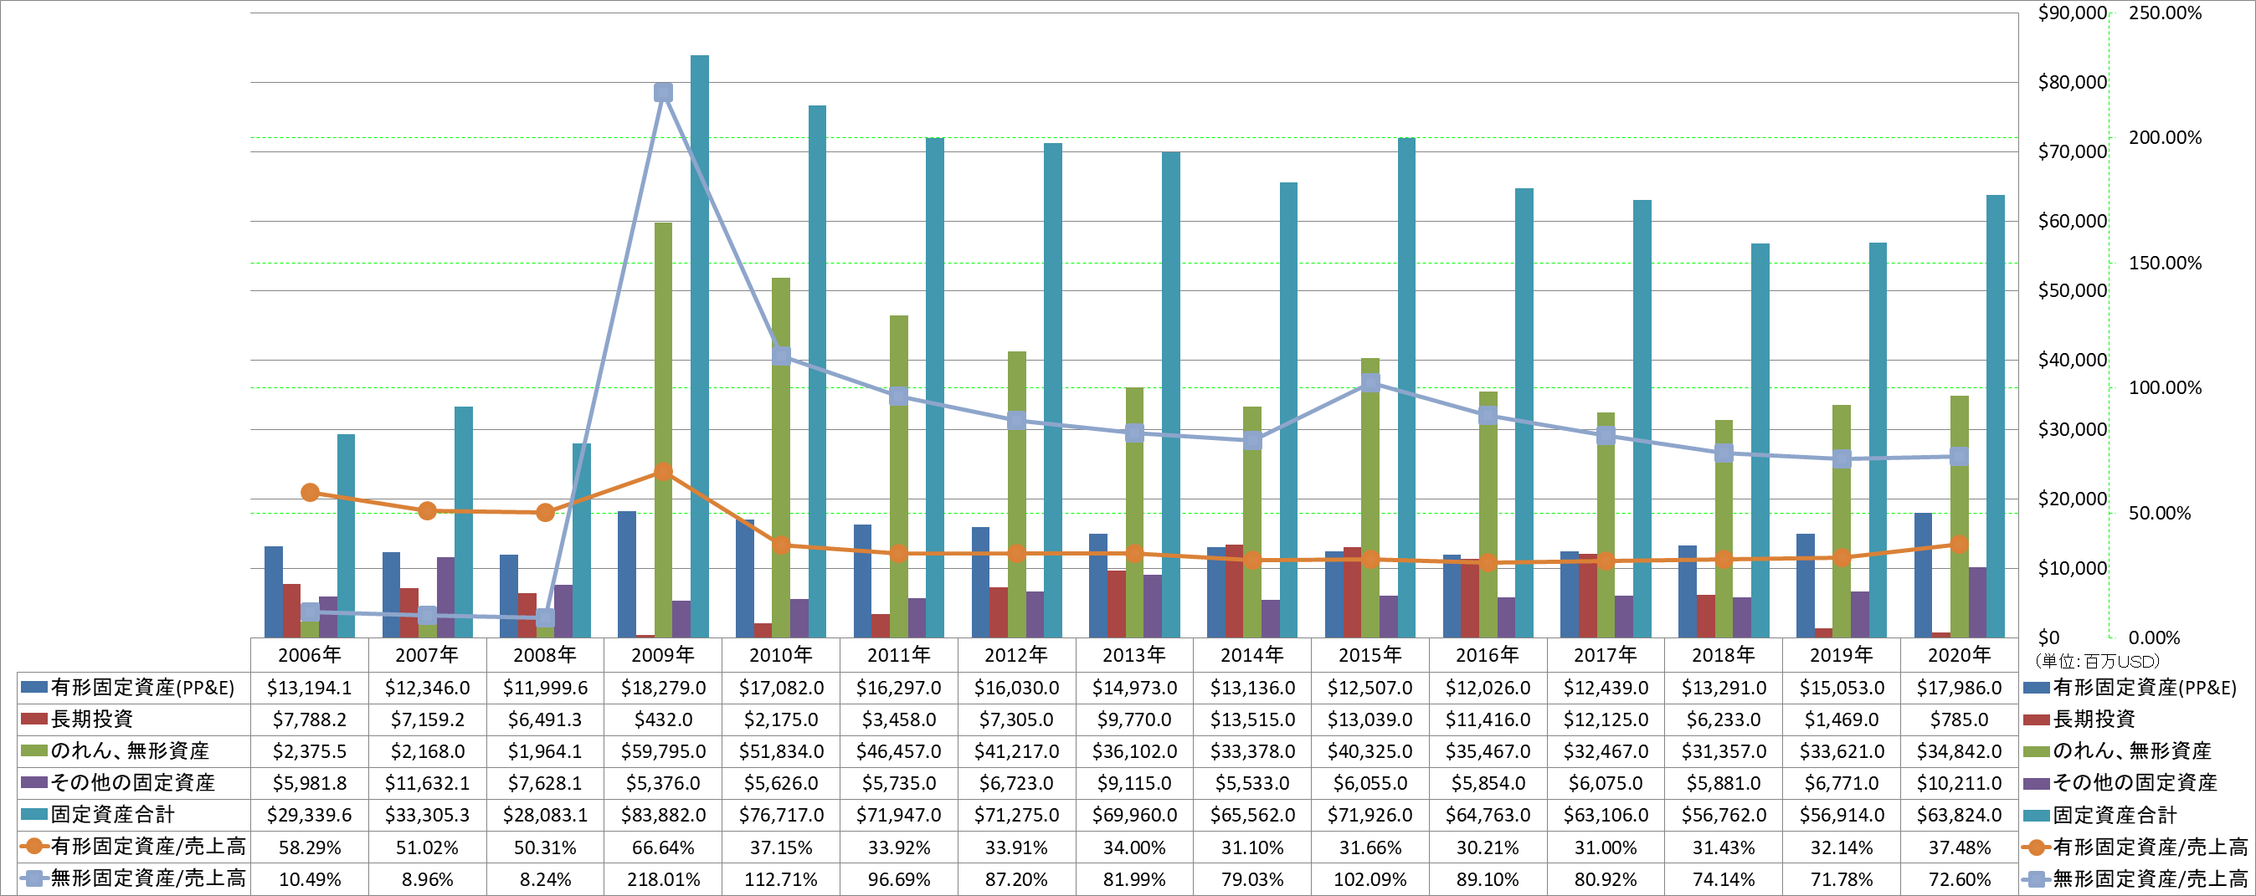
Task: Select the 2010 orange ratio marker
Action: pyautogui.click(x=781, y=545)
